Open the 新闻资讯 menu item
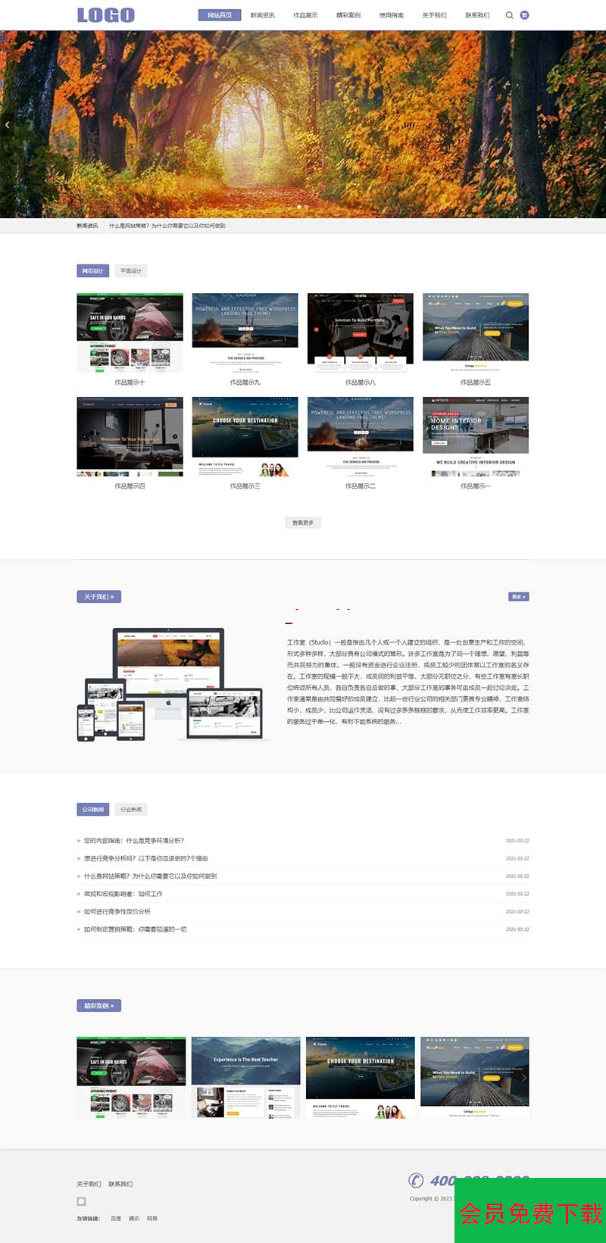606x1243 pixels. click(263, 15)
